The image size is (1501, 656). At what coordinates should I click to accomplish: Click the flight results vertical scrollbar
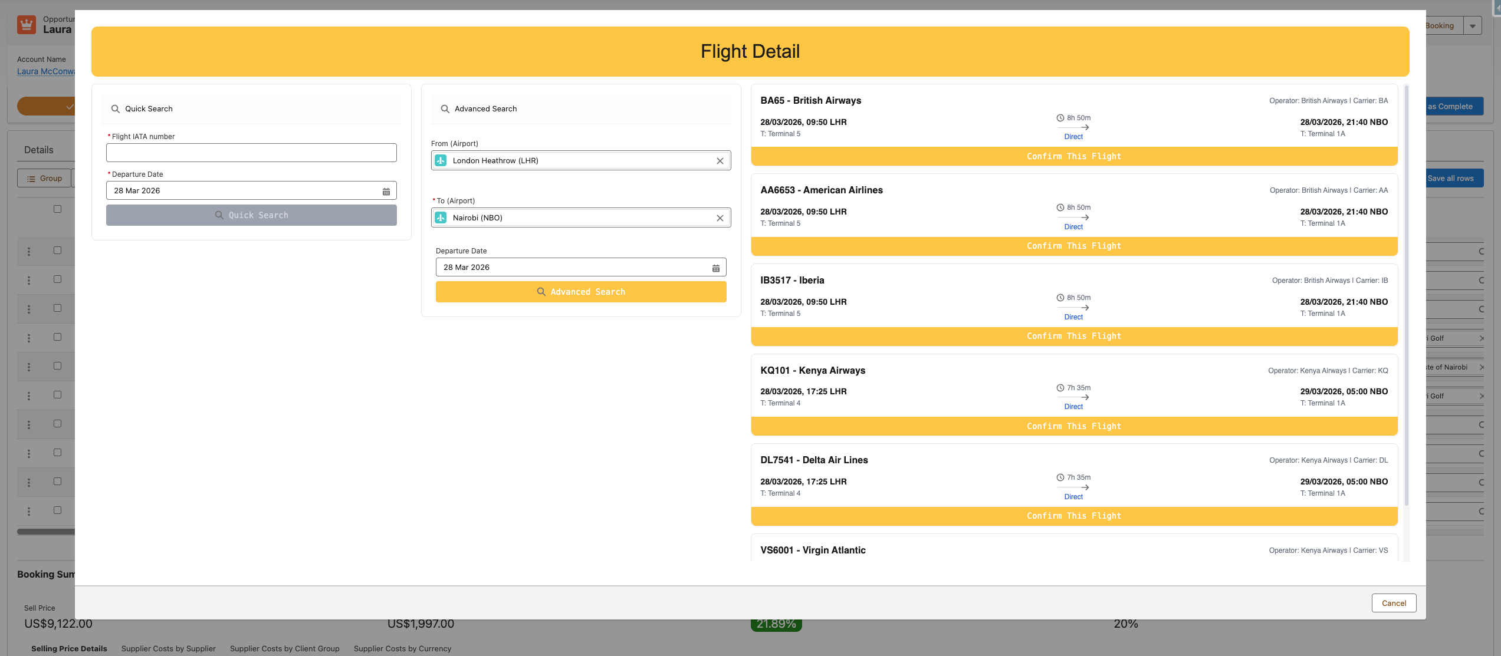[1406, 295]
